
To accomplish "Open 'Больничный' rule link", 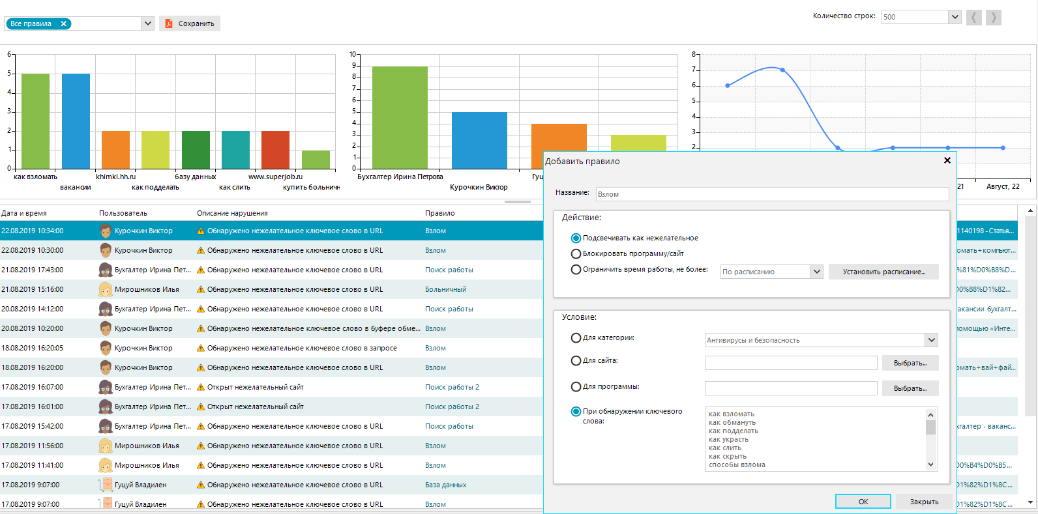I will tap(445, 289).
